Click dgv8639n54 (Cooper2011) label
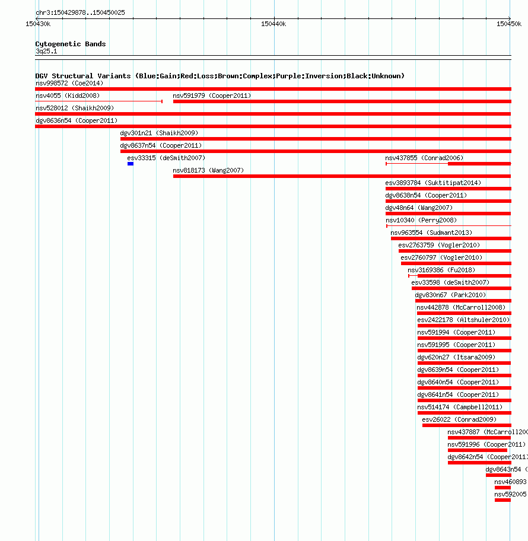The image size is (528, 541). point(458,369)
